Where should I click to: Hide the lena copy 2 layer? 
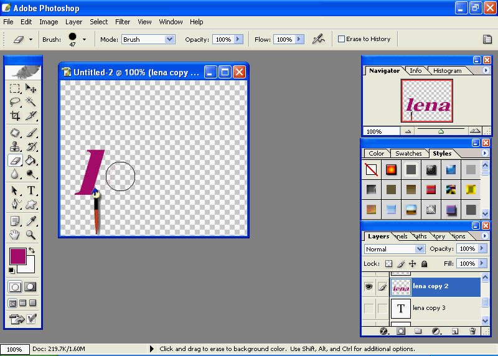pos(369,287)
